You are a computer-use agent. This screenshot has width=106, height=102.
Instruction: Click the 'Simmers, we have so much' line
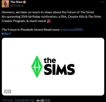48,12
